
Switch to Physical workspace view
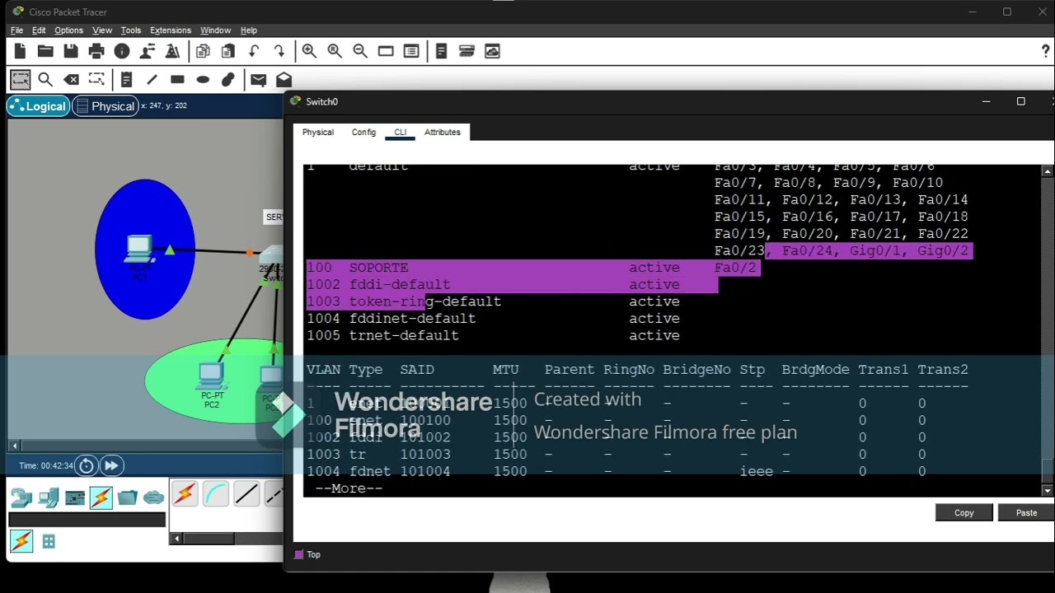[105, 106]
